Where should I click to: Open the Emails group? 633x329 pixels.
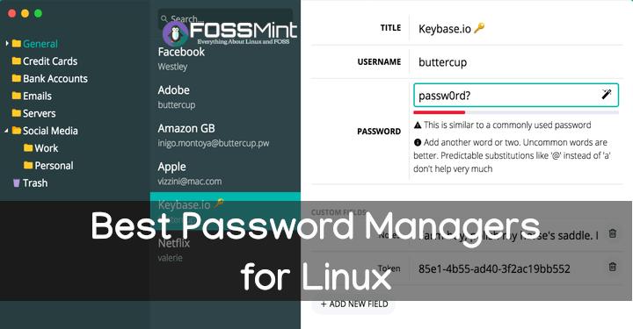pos(32,96)
